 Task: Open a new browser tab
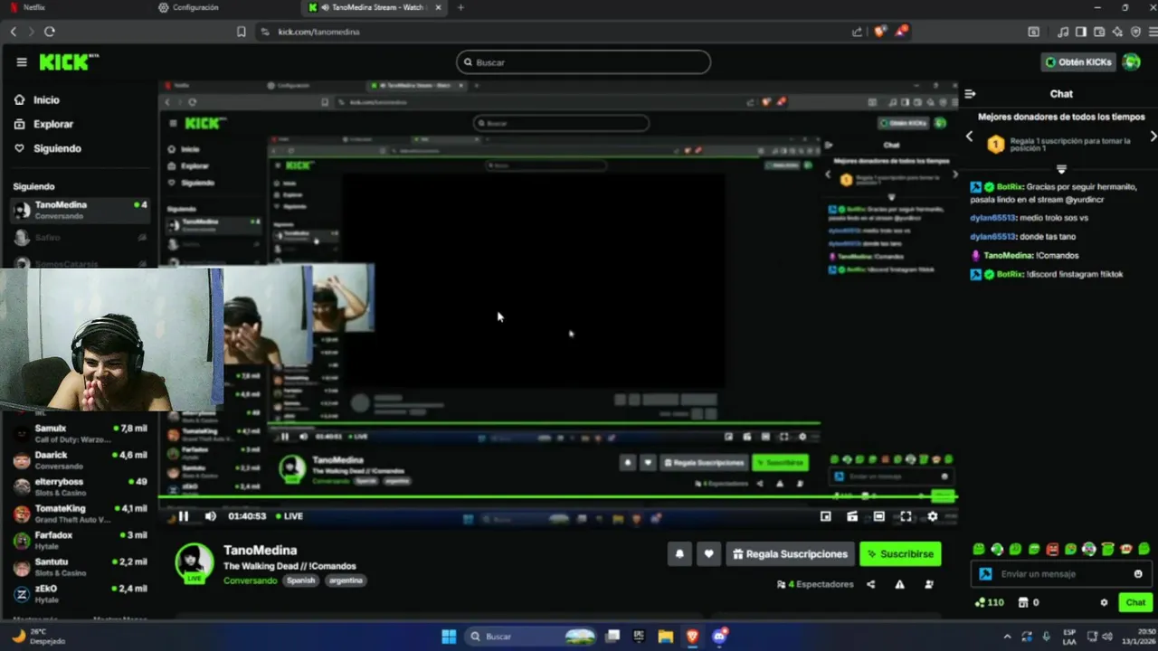[x=460, y=7]
